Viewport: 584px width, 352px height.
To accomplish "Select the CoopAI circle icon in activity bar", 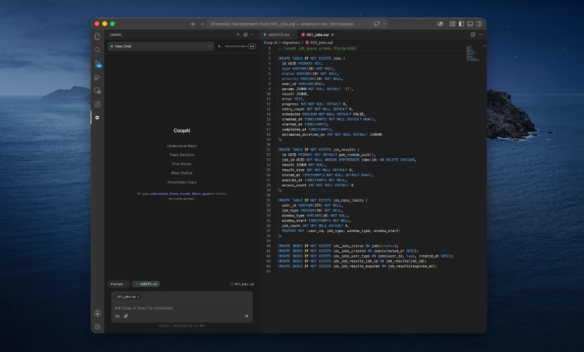I will pyautogui.click(x=97, y=117).
